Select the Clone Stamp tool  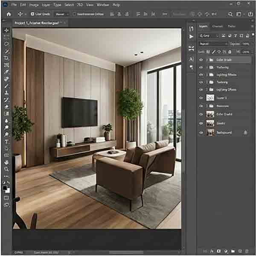coord(6,93)
